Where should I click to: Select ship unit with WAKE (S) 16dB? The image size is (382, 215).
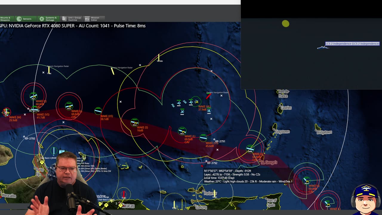[135, 122]
